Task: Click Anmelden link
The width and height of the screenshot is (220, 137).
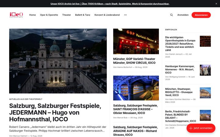Action: point(183,15)
